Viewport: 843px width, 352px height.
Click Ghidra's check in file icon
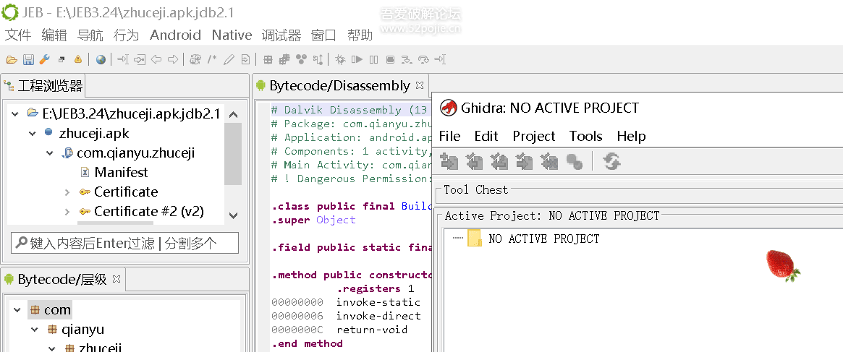[x=524, y=160]
